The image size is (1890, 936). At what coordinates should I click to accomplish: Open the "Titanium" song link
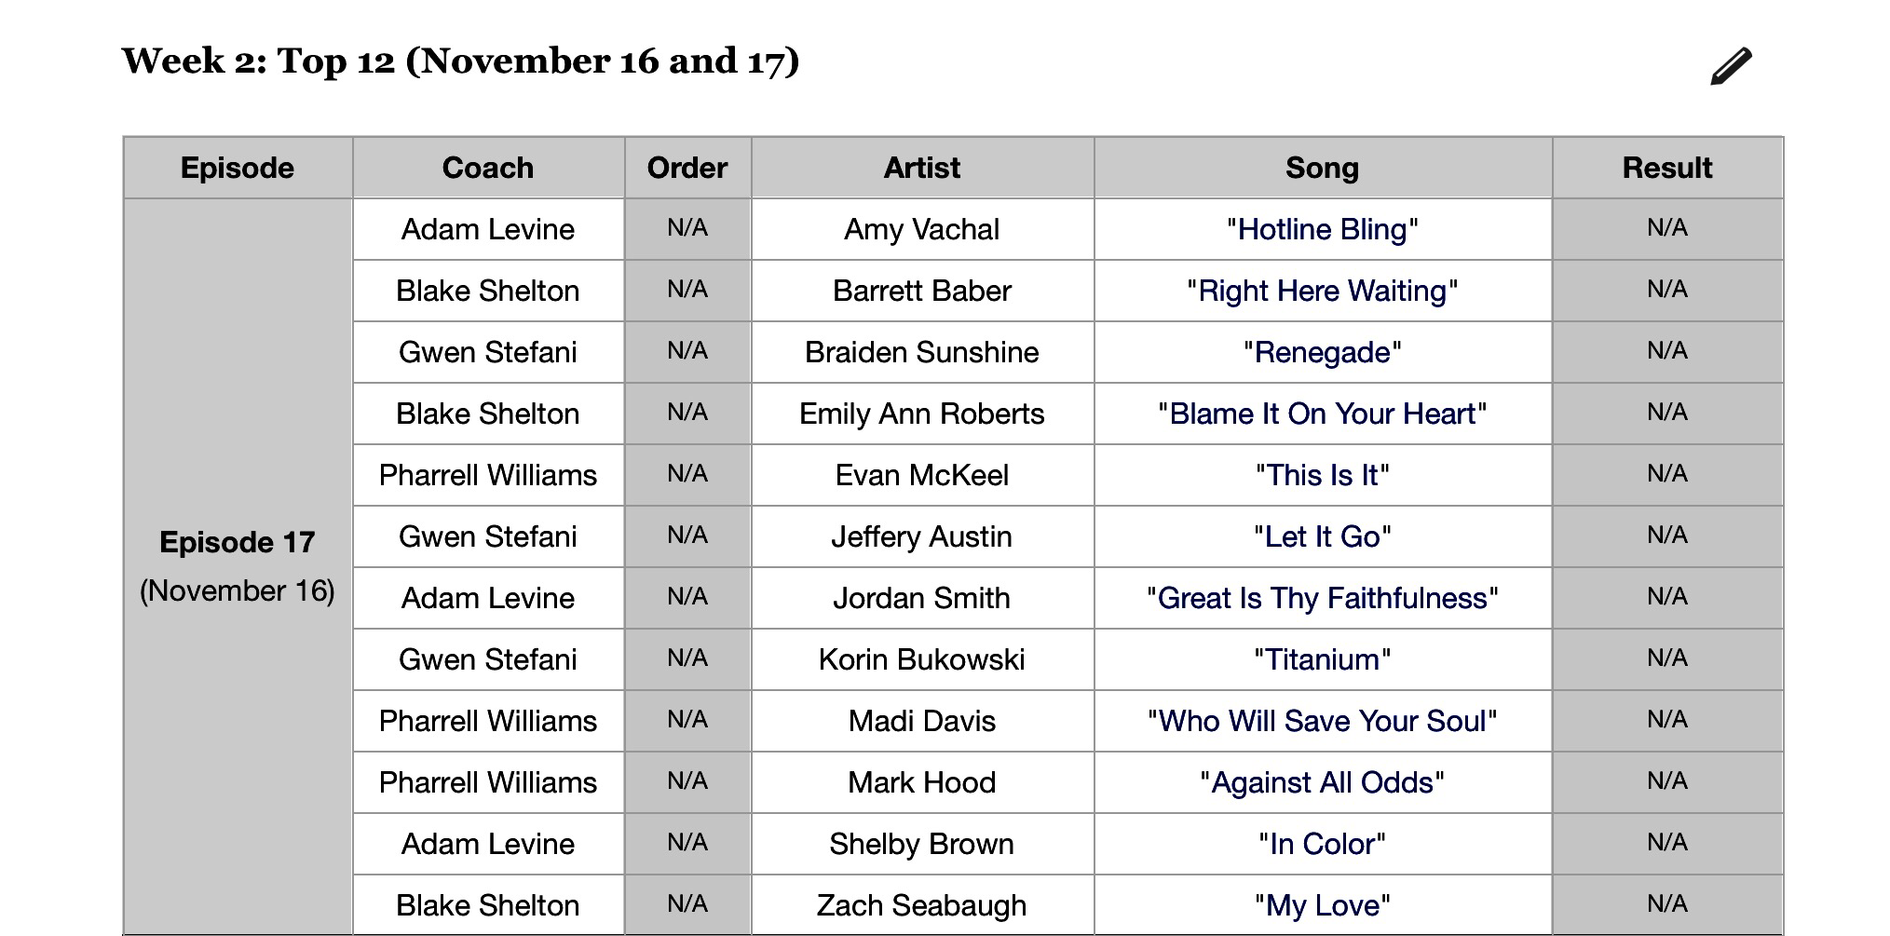click(x=1322, y=660)
